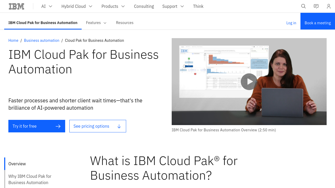Screen dimensions: 335x188
Task: Open the Features dropdown
Action: click(x=96, y=23)
